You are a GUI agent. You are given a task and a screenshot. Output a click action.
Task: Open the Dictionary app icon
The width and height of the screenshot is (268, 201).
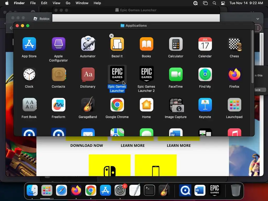click(x=88, y=74)
